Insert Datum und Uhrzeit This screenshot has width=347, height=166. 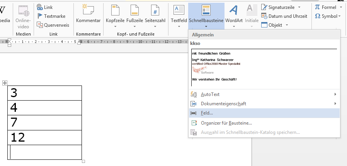284,16
